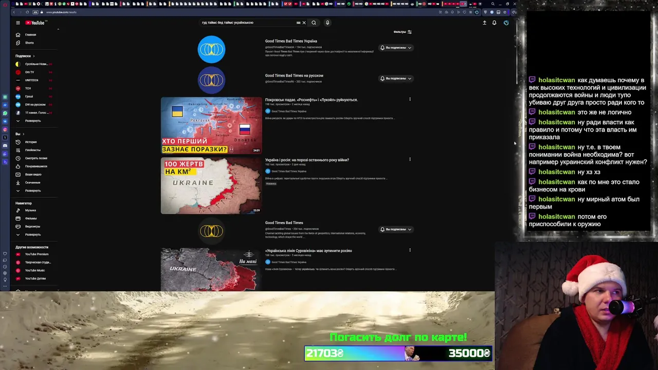Click the YouTube logo
The image size is (658, 370).
pyautogui.click(x=35, y=23)
